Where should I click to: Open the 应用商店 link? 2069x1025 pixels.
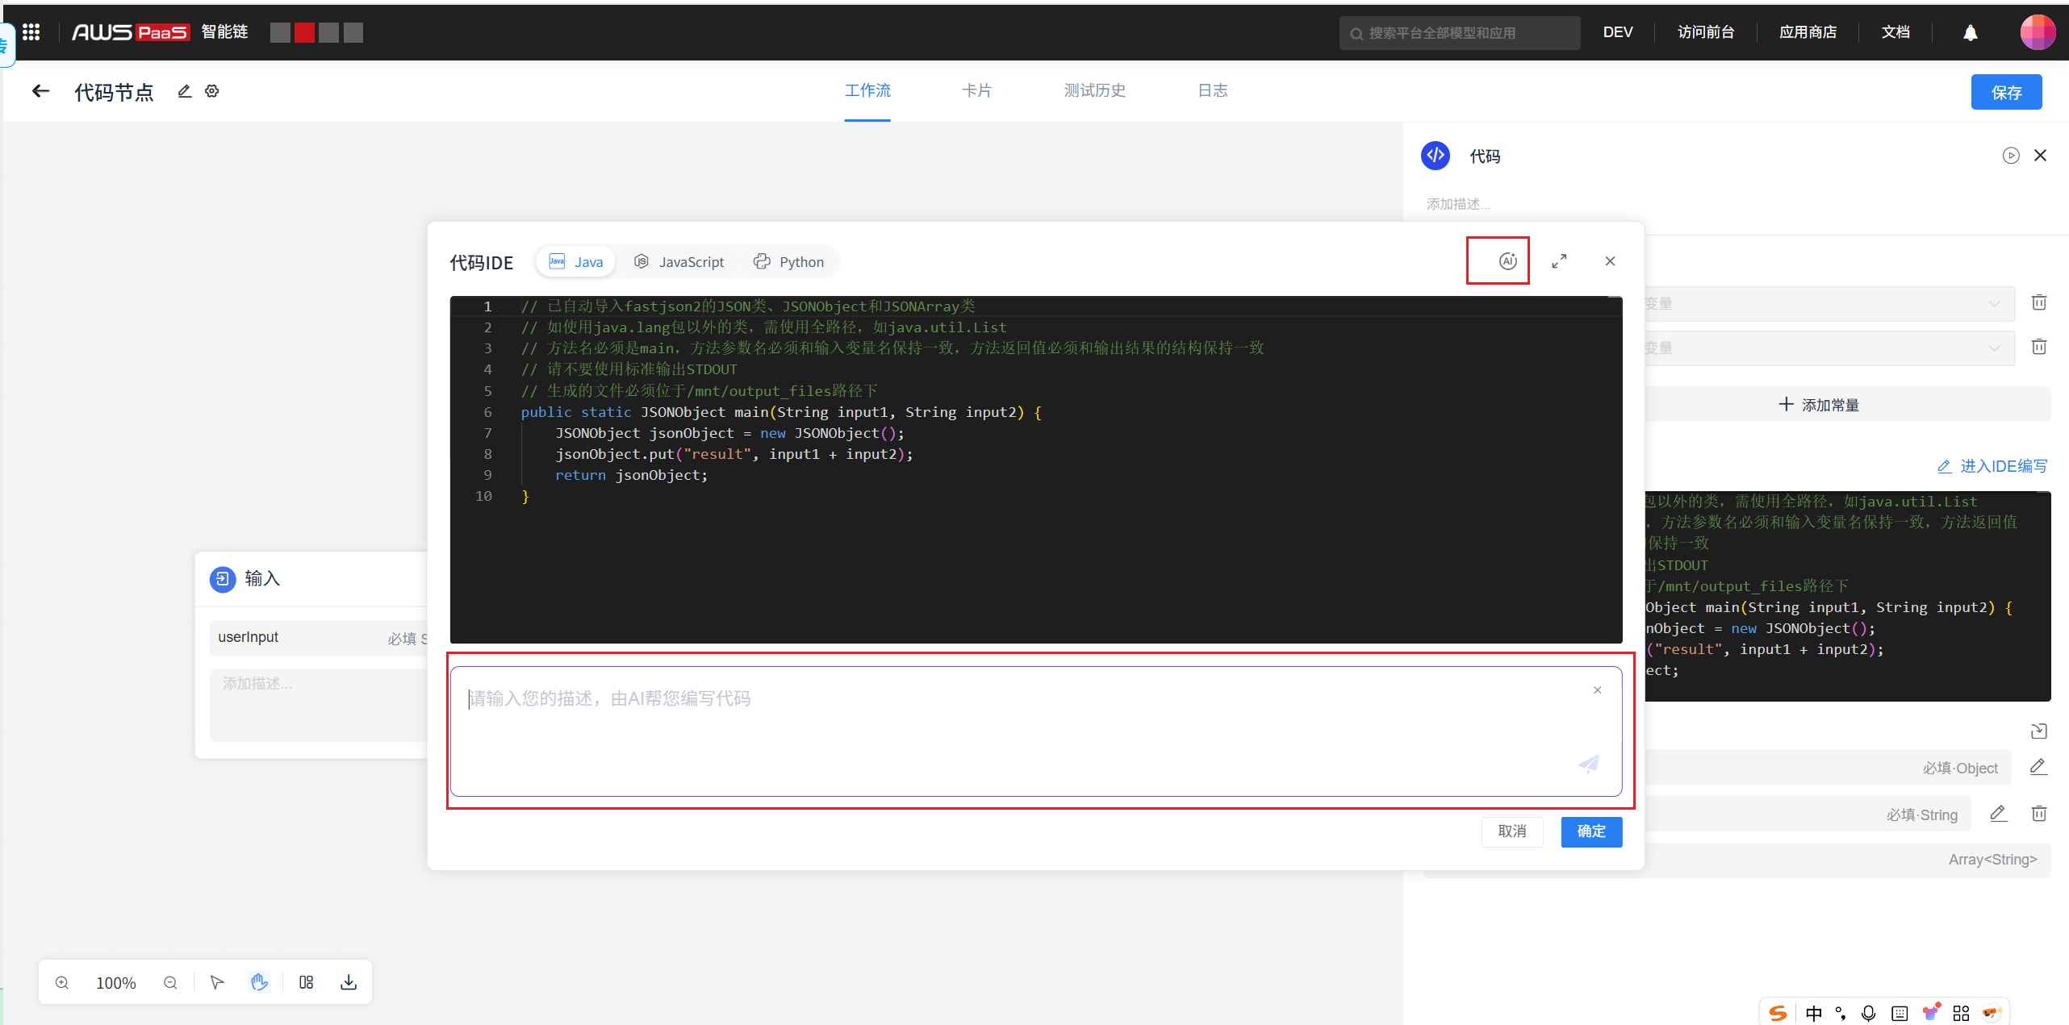tap(1808, 32)
